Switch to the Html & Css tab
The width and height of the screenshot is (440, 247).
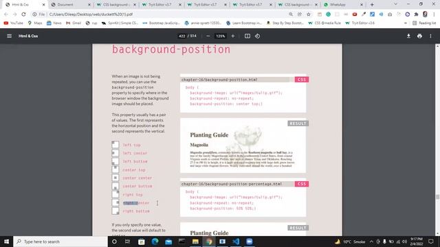(25, 5)
